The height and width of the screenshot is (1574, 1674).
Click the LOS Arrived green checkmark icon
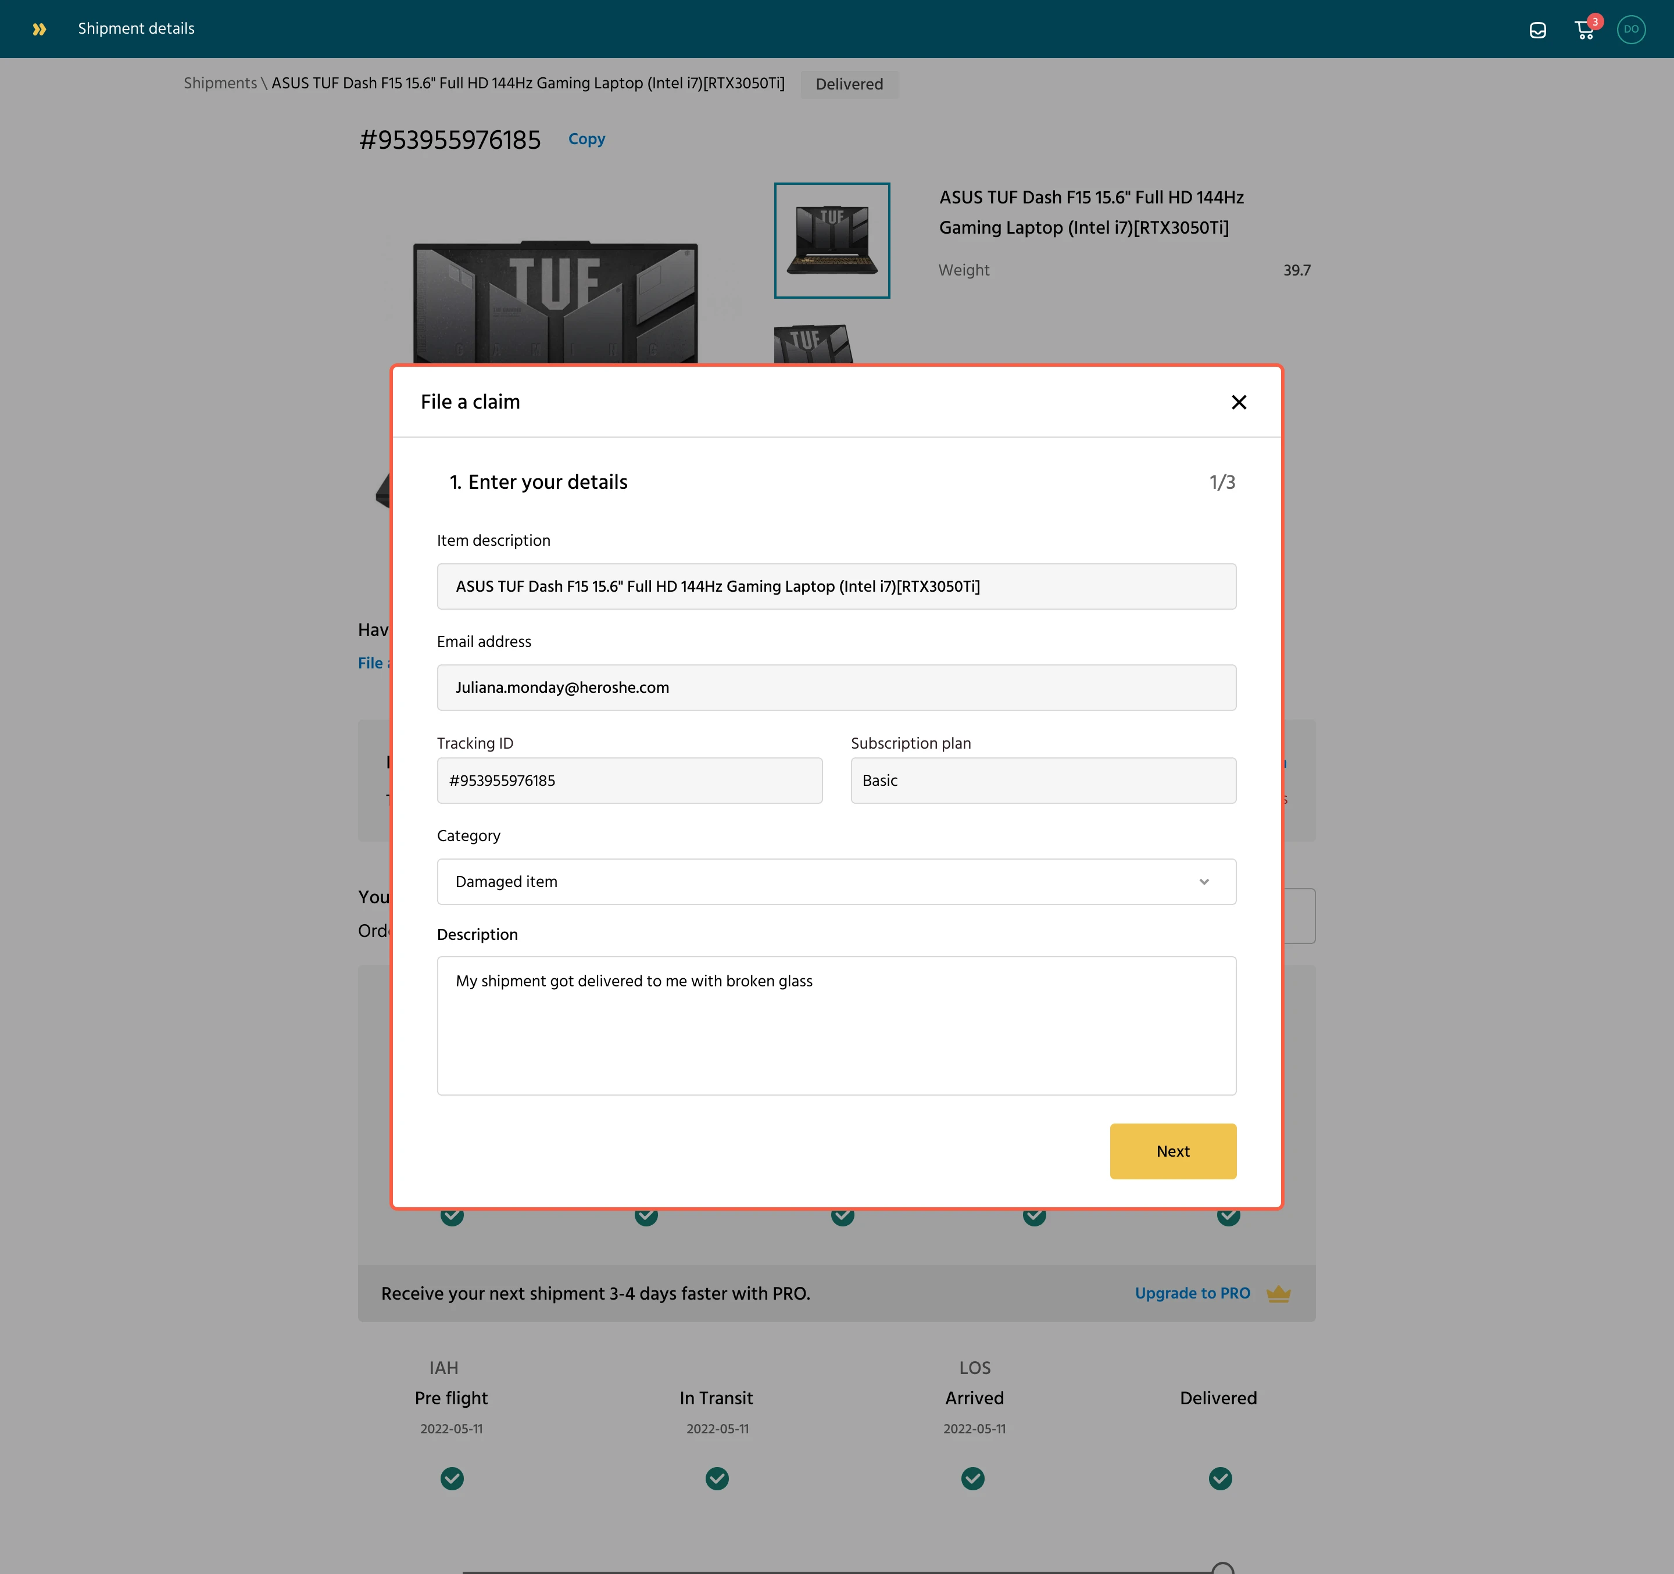point(972,1478)
